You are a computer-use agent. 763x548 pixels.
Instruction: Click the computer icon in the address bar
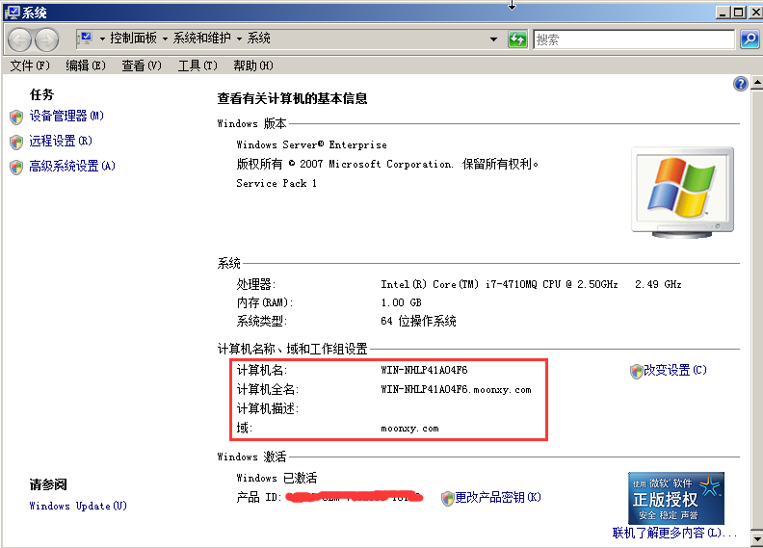point(85,39)
